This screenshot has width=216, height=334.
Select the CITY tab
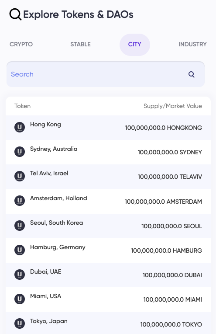pyautogui.click(x=135, y=45)
